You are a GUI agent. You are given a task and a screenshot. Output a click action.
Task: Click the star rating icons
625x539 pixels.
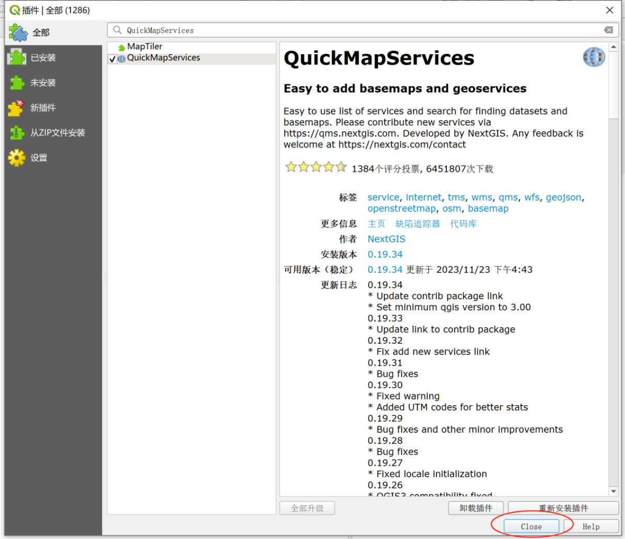(316, 167)
